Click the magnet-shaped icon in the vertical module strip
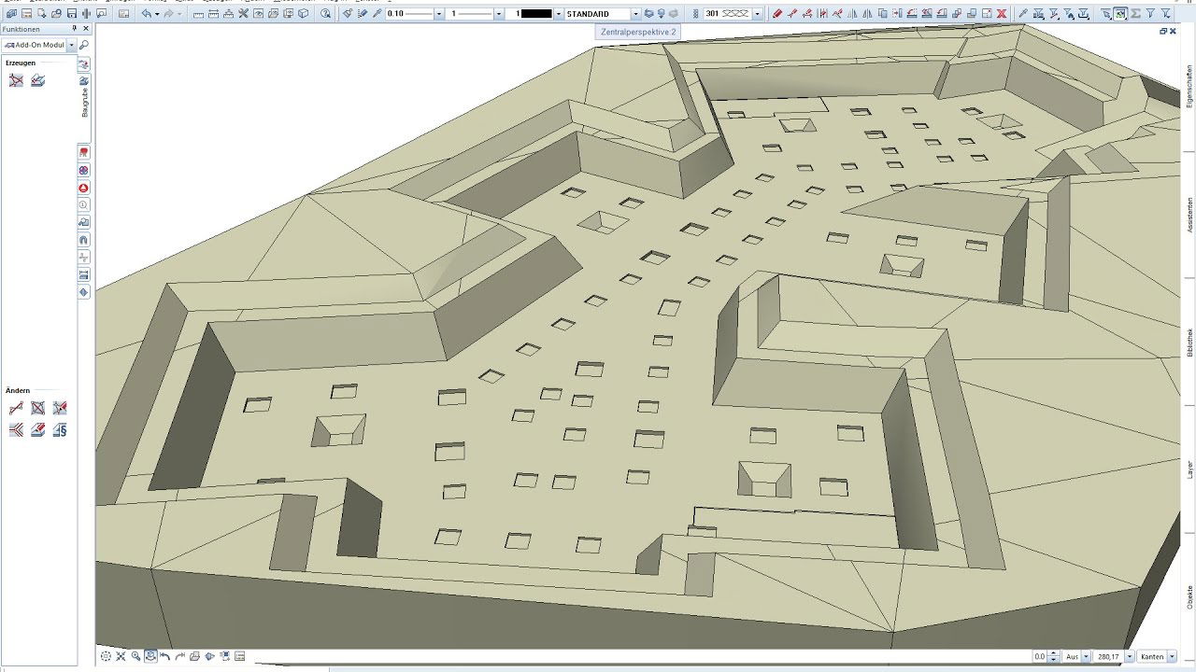Image resolution: width=1196 pixels, height=672 pixels. [84, 240]
